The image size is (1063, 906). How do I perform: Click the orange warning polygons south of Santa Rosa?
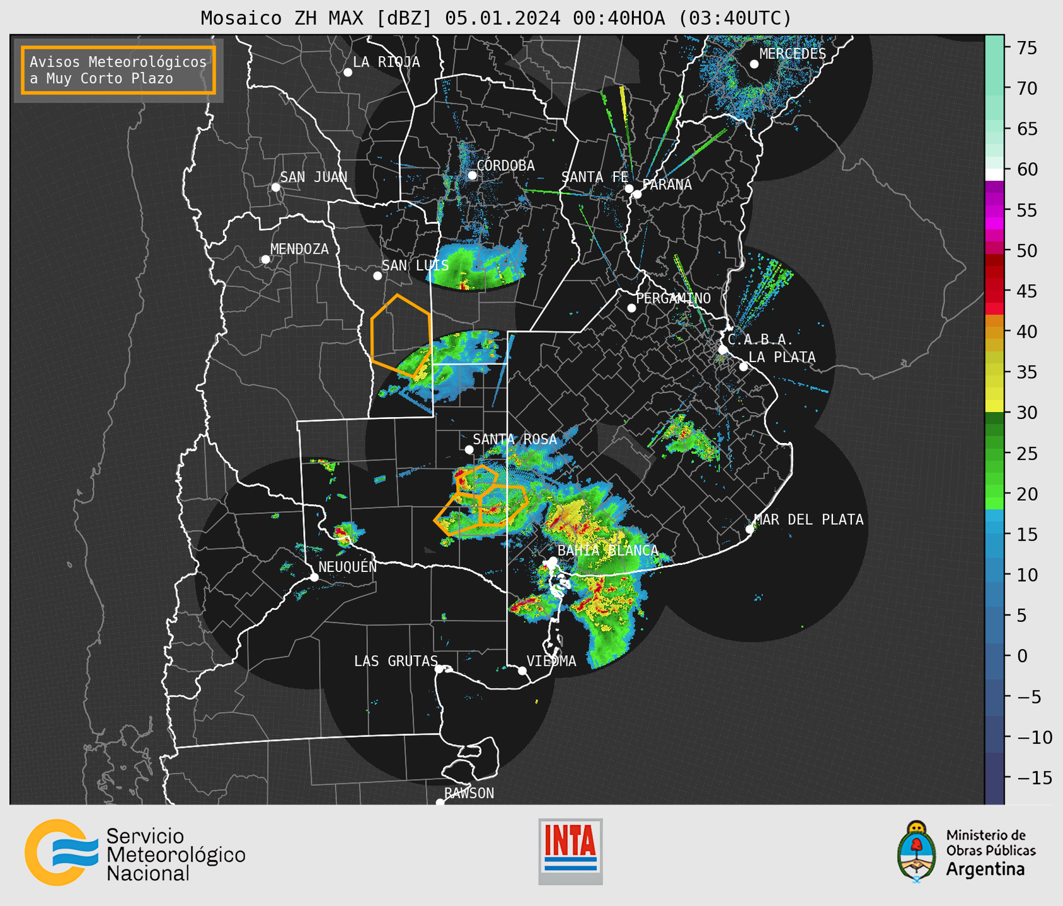coord(481,500)
